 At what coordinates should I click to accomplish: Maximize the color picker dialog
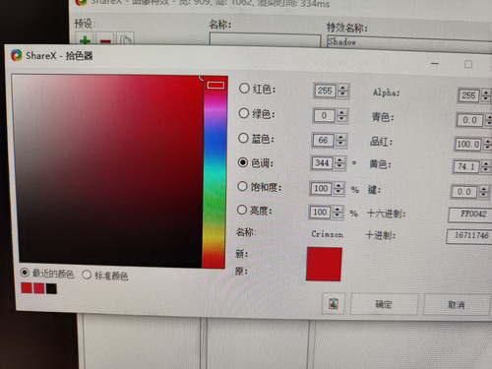(x=468, y=64)
